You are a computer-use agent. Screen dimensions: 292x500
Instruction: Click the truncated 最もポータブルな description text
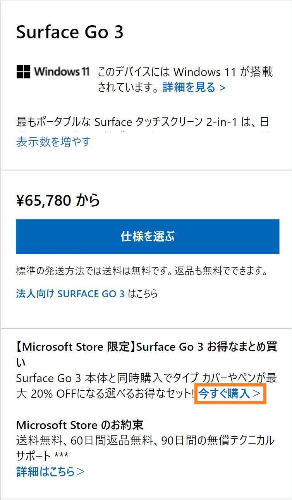[x=142, y=122]
